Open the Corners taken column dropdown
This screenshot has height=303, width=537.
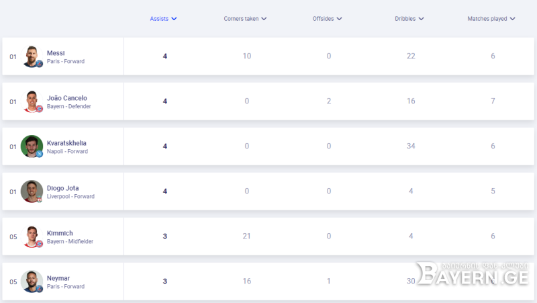(245, 19)
